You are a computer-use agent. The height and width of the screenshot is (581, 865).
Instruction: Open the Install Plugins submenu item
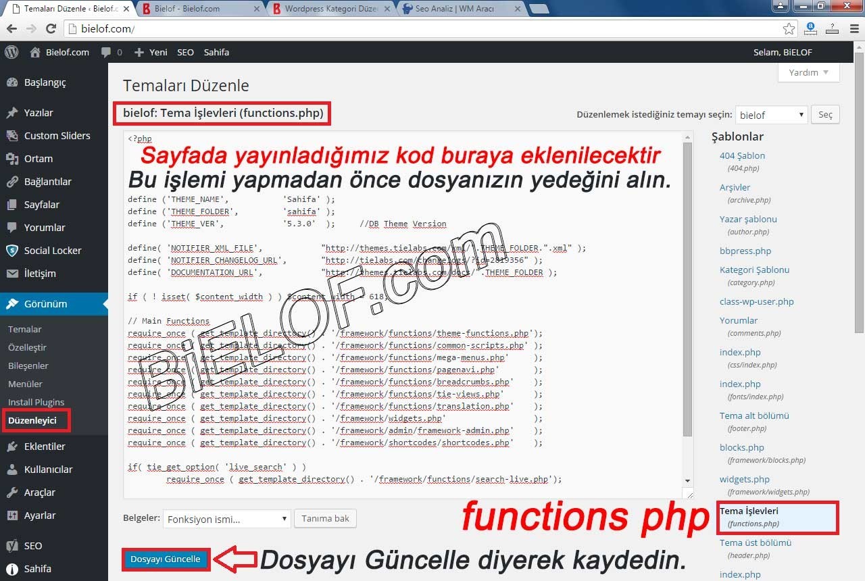pos(36,403)
